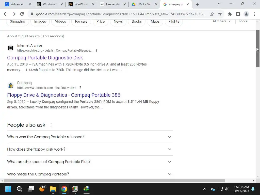Filter results by Videos
The height and width of the screenshot is (195, 260).
click(60, 22)
